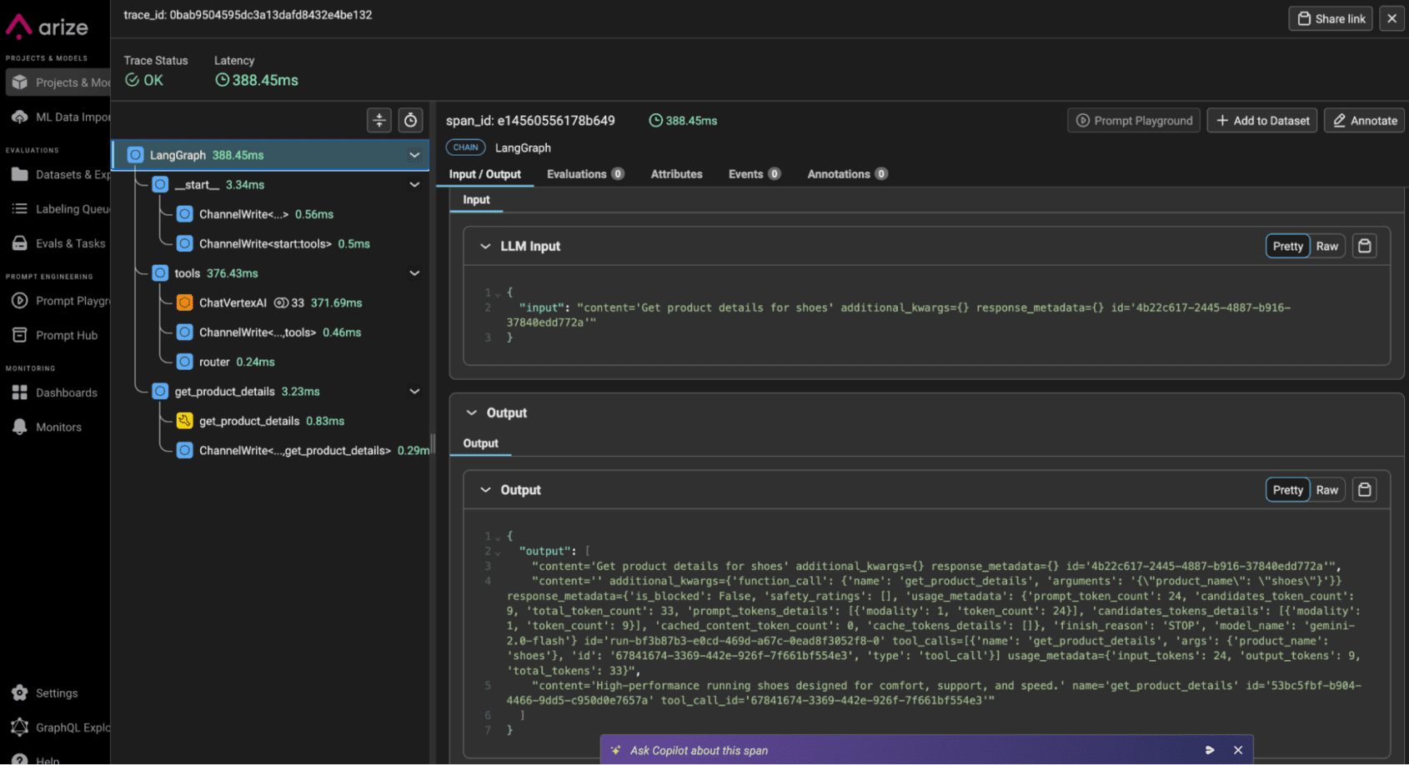Switch bottom Output view to Raw
This screenshot has width=1409, height=765.
pos(1326,489)
